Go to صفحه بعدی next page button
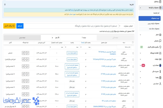163x108 pixels. pos(22,38)
